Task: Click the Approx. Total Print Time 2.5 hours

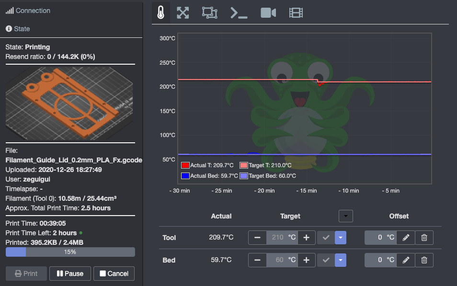Action: click(96, 208)
